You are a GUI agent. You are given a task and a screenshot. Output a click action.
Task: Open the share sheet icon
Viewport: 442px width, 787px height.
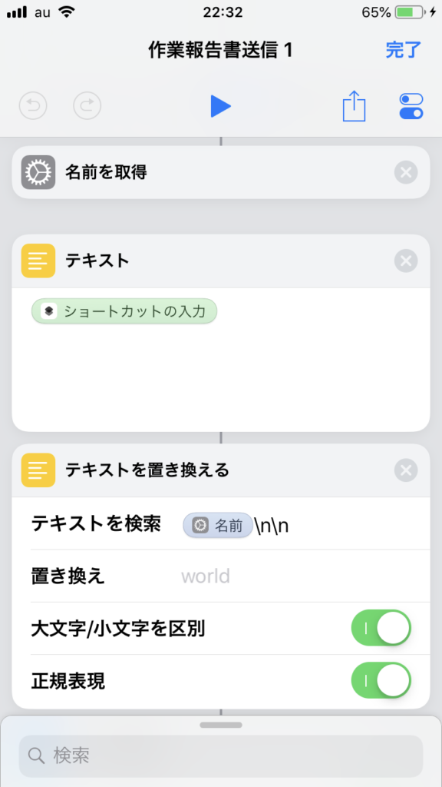[x=355, y=105]
